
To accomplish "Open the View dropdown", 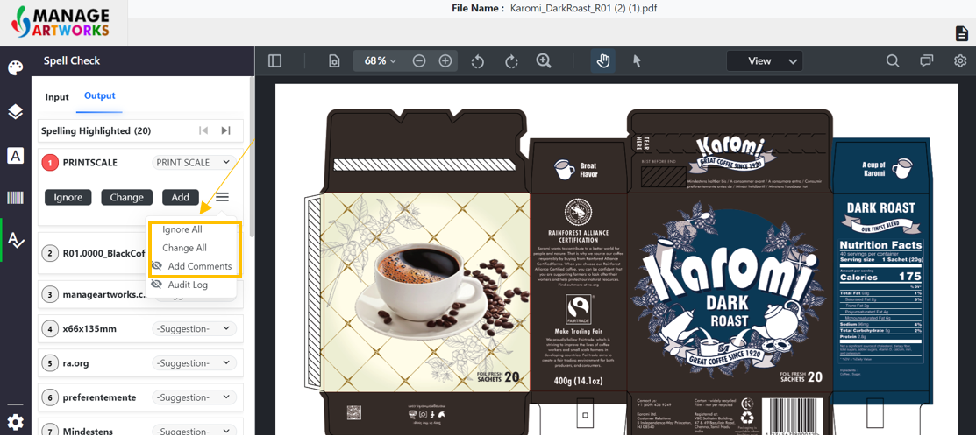I will pyautogui.click(x=765, y=61).
